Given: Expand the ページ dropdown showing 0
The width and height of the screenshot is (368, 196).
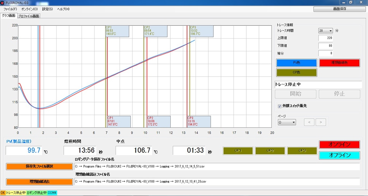Looking at the screenshot, I should click(x=287, y=122).
